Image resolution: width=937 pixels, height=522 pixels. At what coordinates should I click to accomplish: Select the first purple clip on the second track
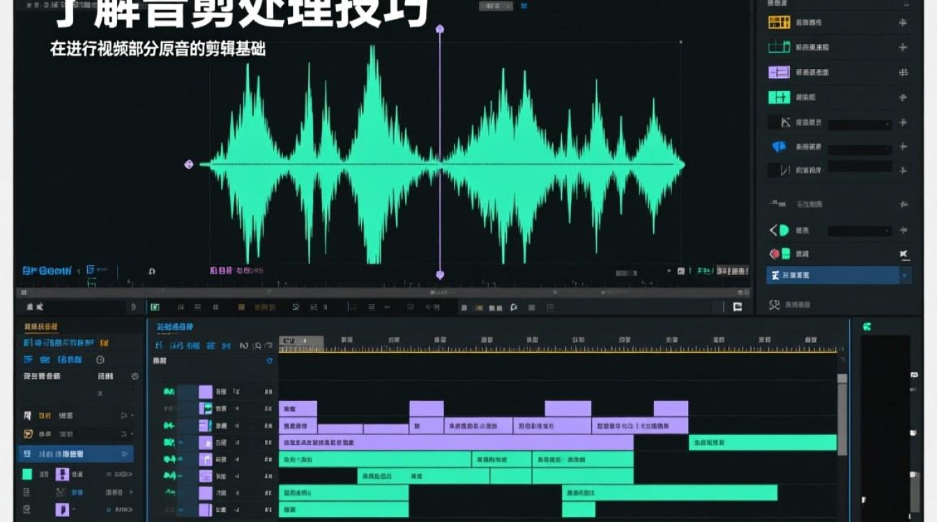coord(298,409)
